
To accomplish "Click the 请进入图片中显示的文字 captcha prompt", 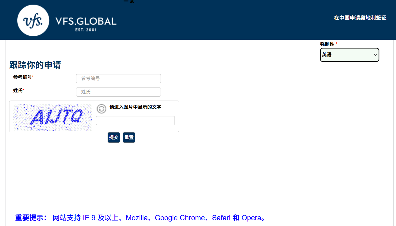I will (135, 107).
